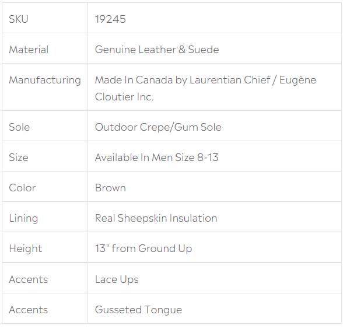
Task: Click the Lace Ups accent value
Action: pos(117,279)
